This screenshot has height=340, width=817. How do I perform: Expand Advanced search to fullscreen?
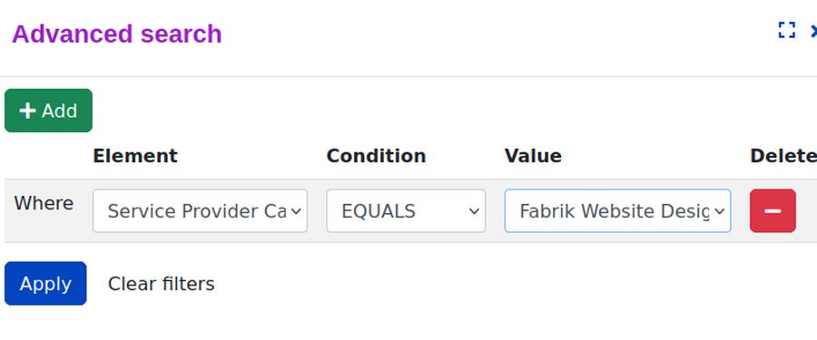[787, 30]
